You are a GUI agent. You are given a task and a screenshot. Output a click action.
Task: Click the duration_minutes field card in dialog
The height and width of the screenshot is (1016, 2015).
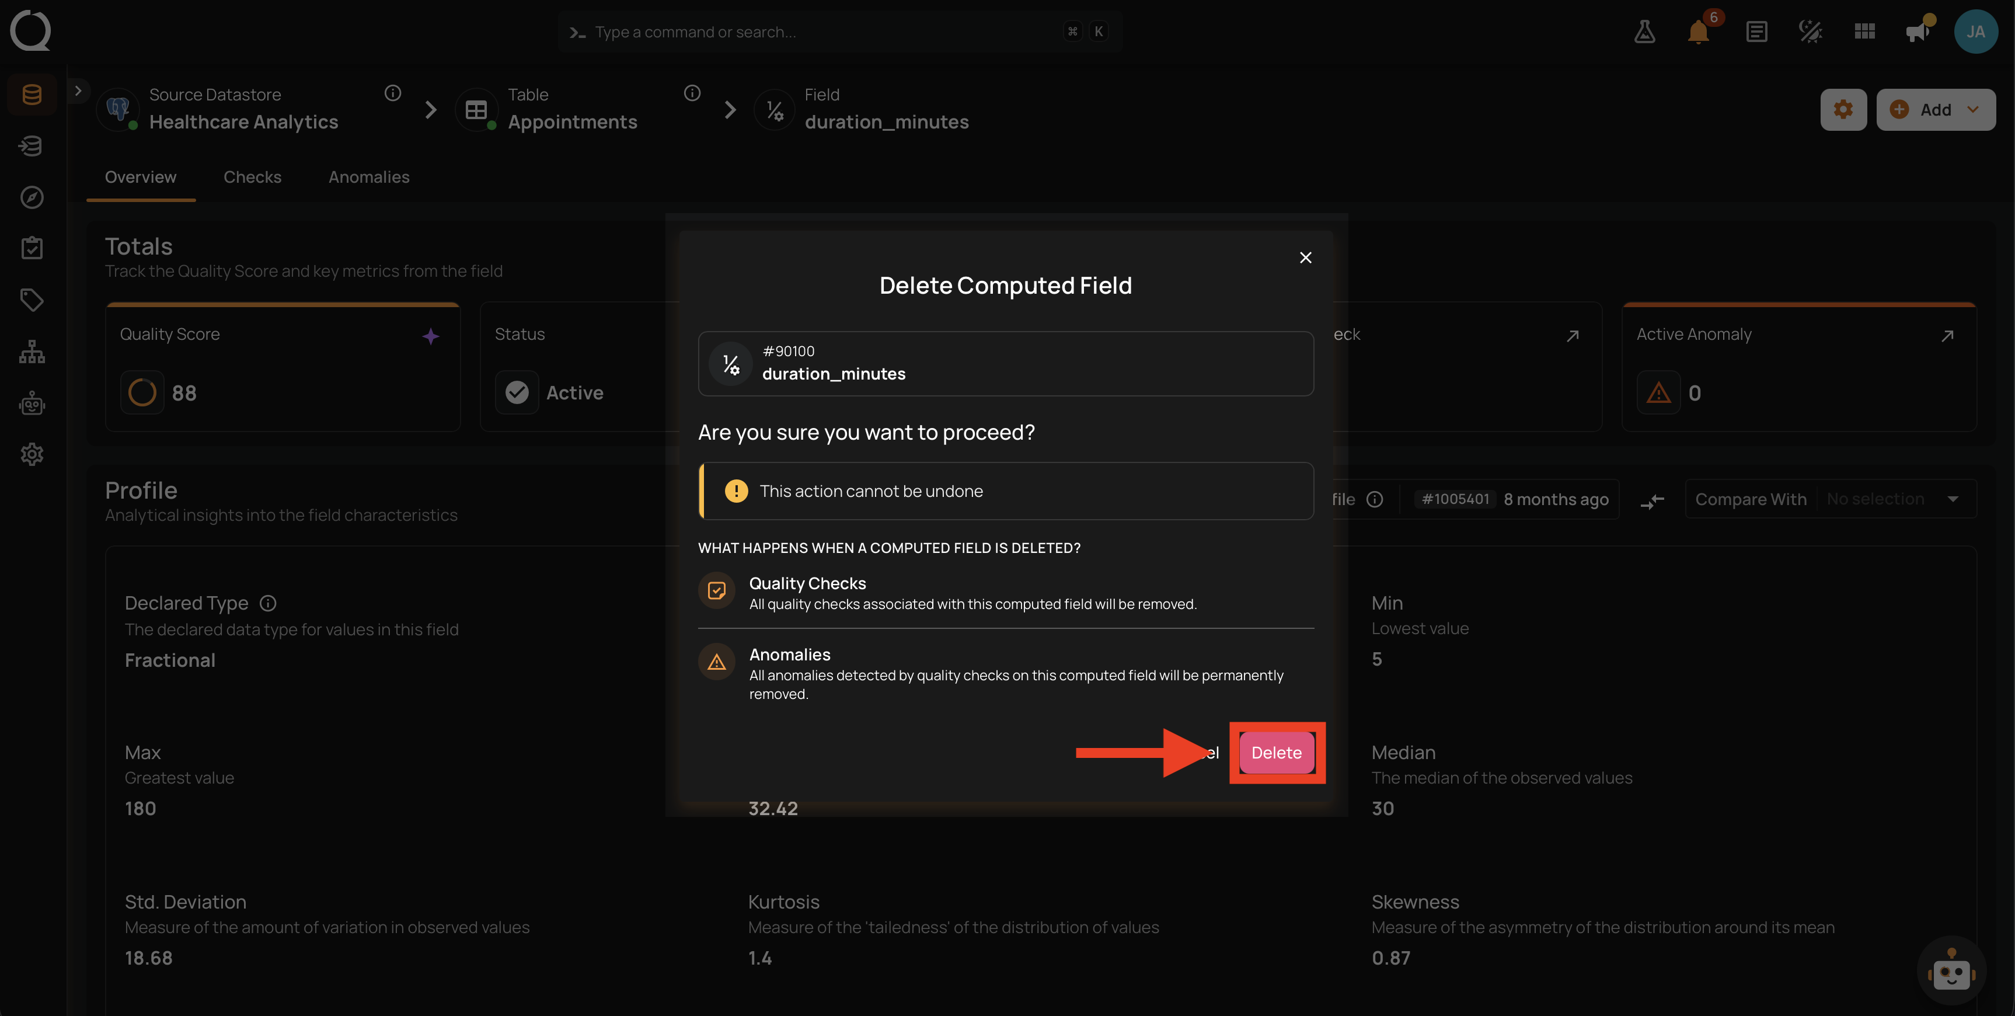point(1005,363)
